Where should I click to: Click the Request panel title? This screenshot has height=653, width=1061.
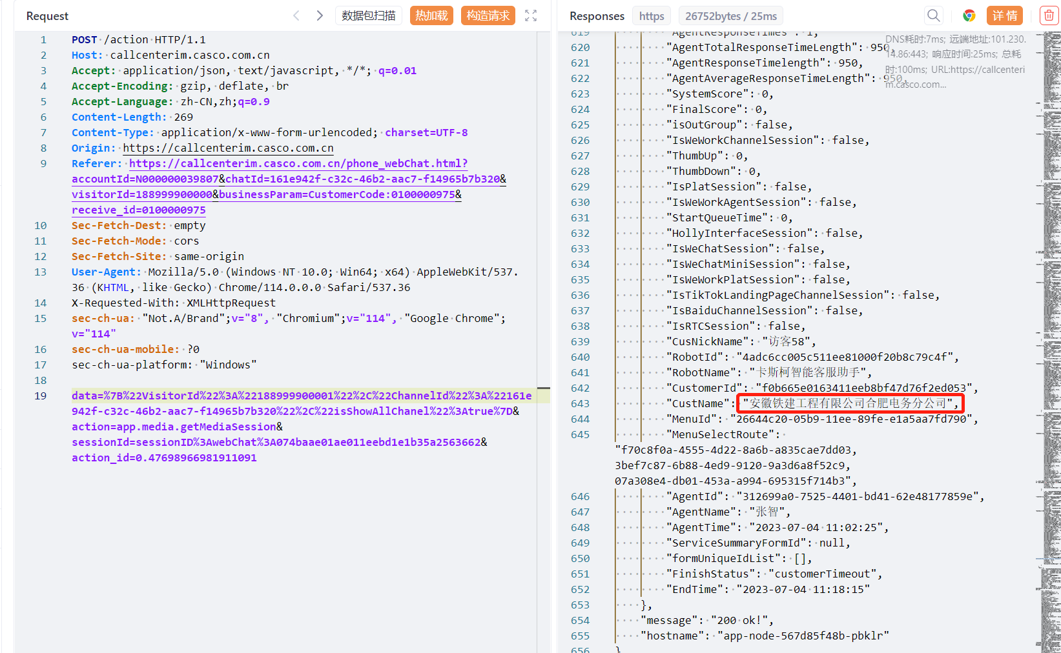47,16
